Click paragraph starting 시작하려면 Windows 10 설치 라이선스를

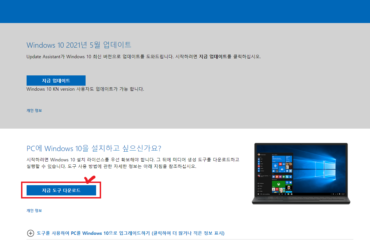[x=133, y=163]
